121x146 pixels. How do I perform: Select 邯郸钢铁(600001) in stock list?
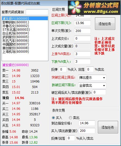point(16,22)
